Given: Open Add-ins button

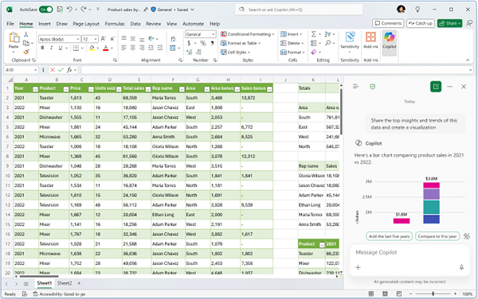Looking at the screenshot, I should pos(370,40).
